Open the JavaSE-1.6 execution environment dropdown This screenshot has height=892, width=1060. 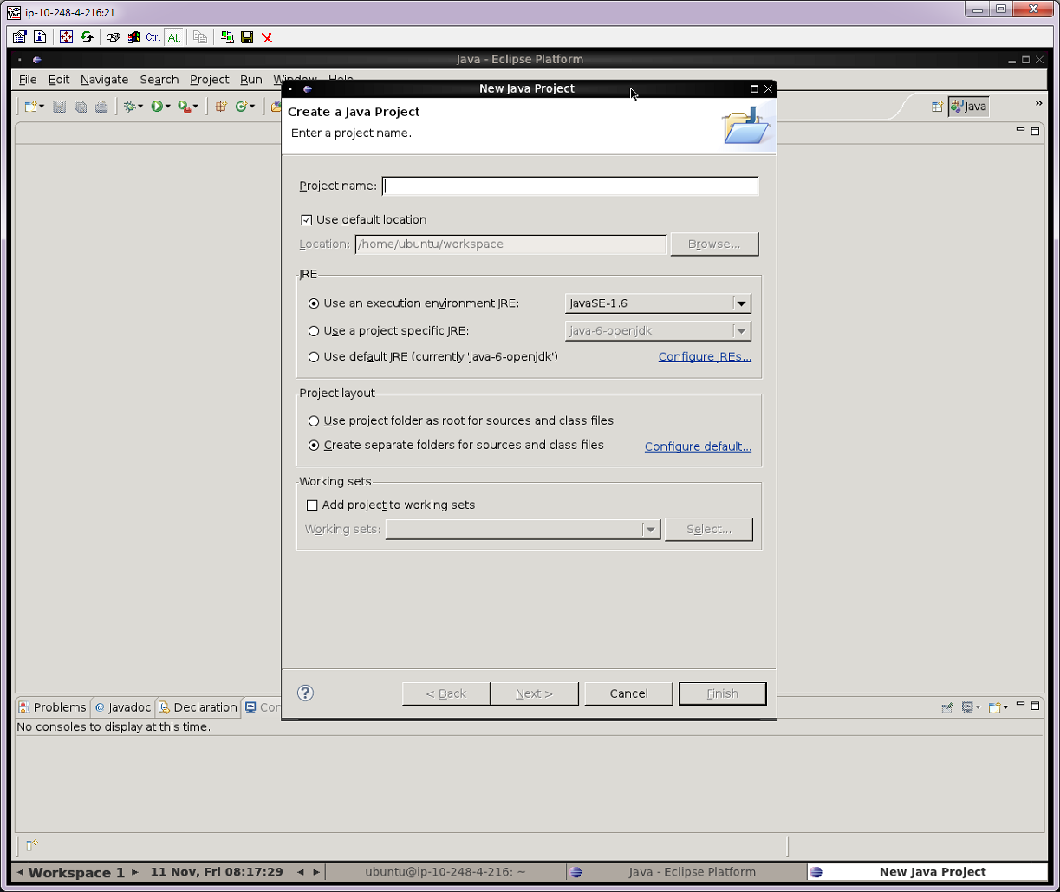click(x=741, y=303)
